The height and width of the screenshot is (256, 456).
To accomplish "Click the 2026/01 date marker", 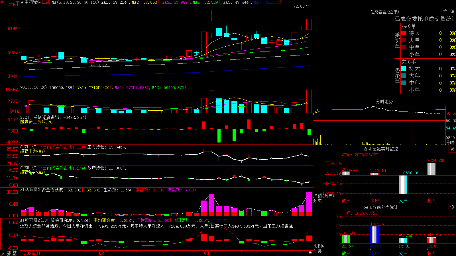I will 32,253.
